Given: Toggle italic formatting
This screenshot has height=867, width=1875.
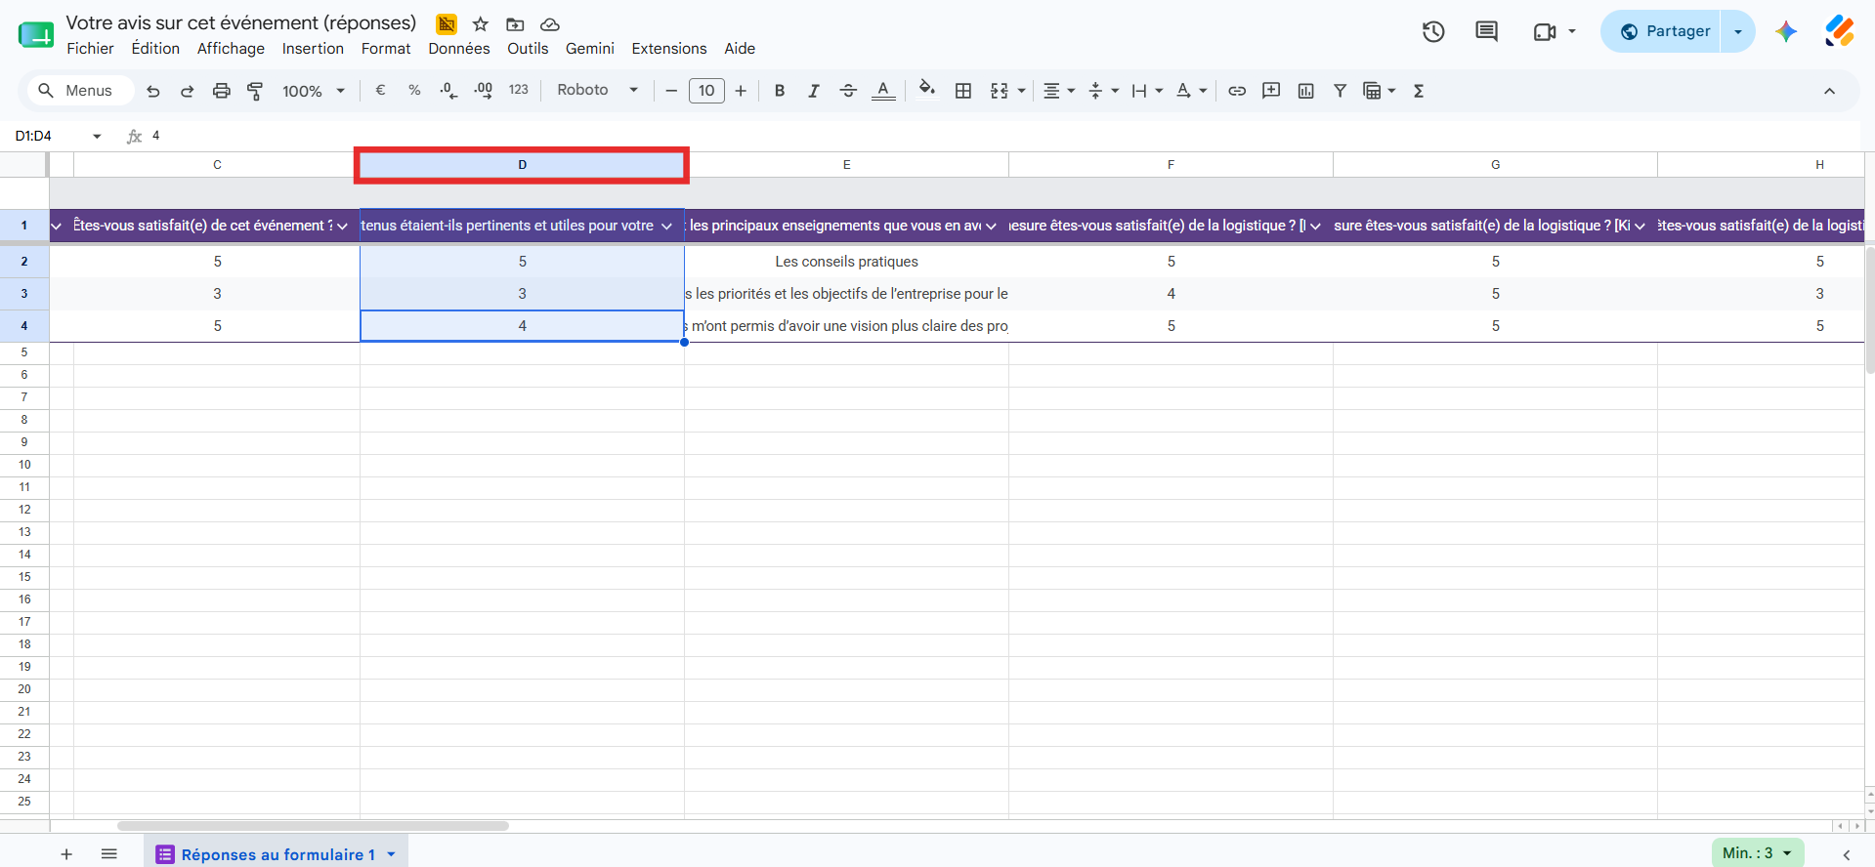Looking at the screenshot, I should (813, 91).
